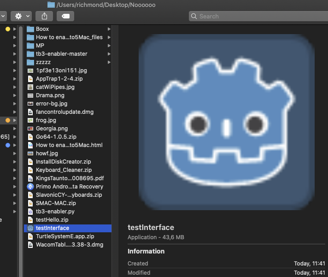328x277 pixels.
Task: Select the catWiPipes.jpg file
Action: coord(55,87)
